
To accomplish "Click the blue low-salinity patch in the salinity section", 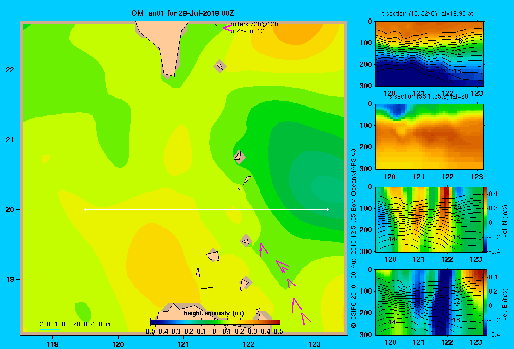I will pos(397,110).
